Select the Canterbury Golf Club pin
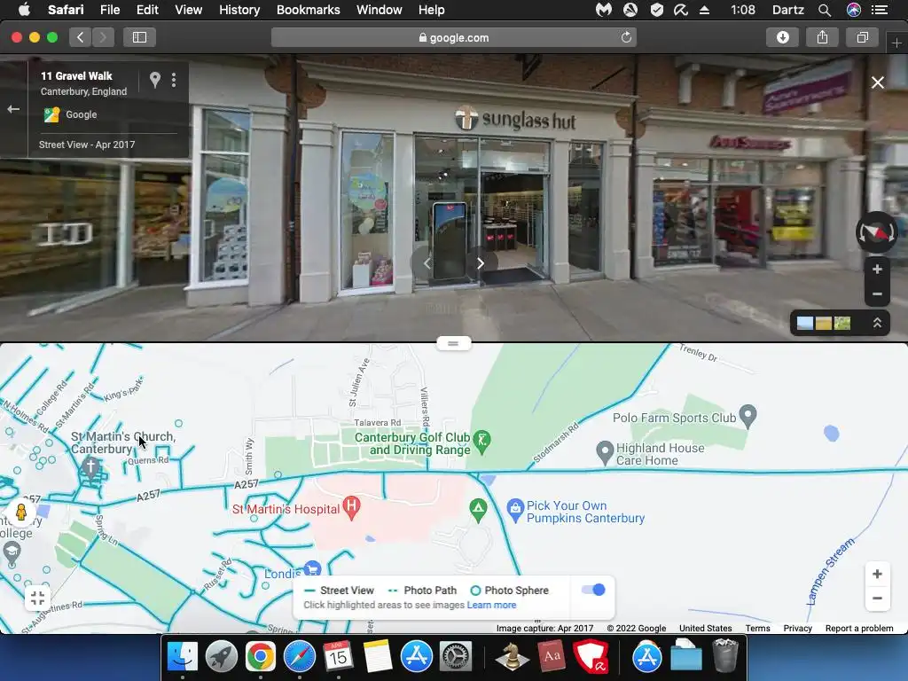The image size is (908, 681). click(481, 442)
